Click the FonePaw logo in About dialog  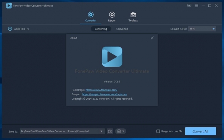click(x=112, y=57)
